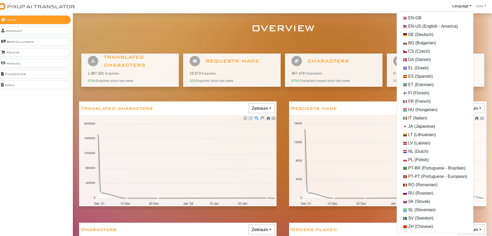Go to Account in sidebar
The height and width of the screenshot is (236, 492).
(35, 31)
